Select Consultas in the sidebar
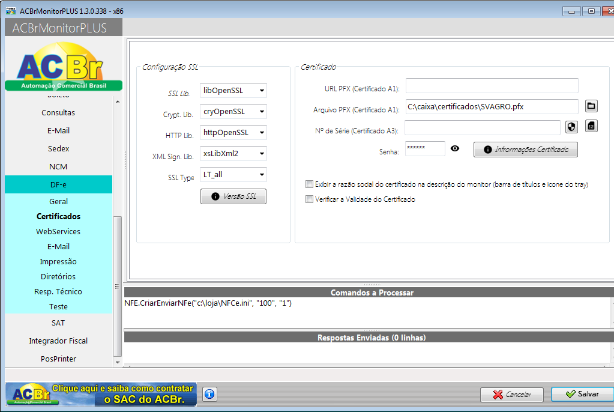 pyautogui.click(x=58, y=112)
